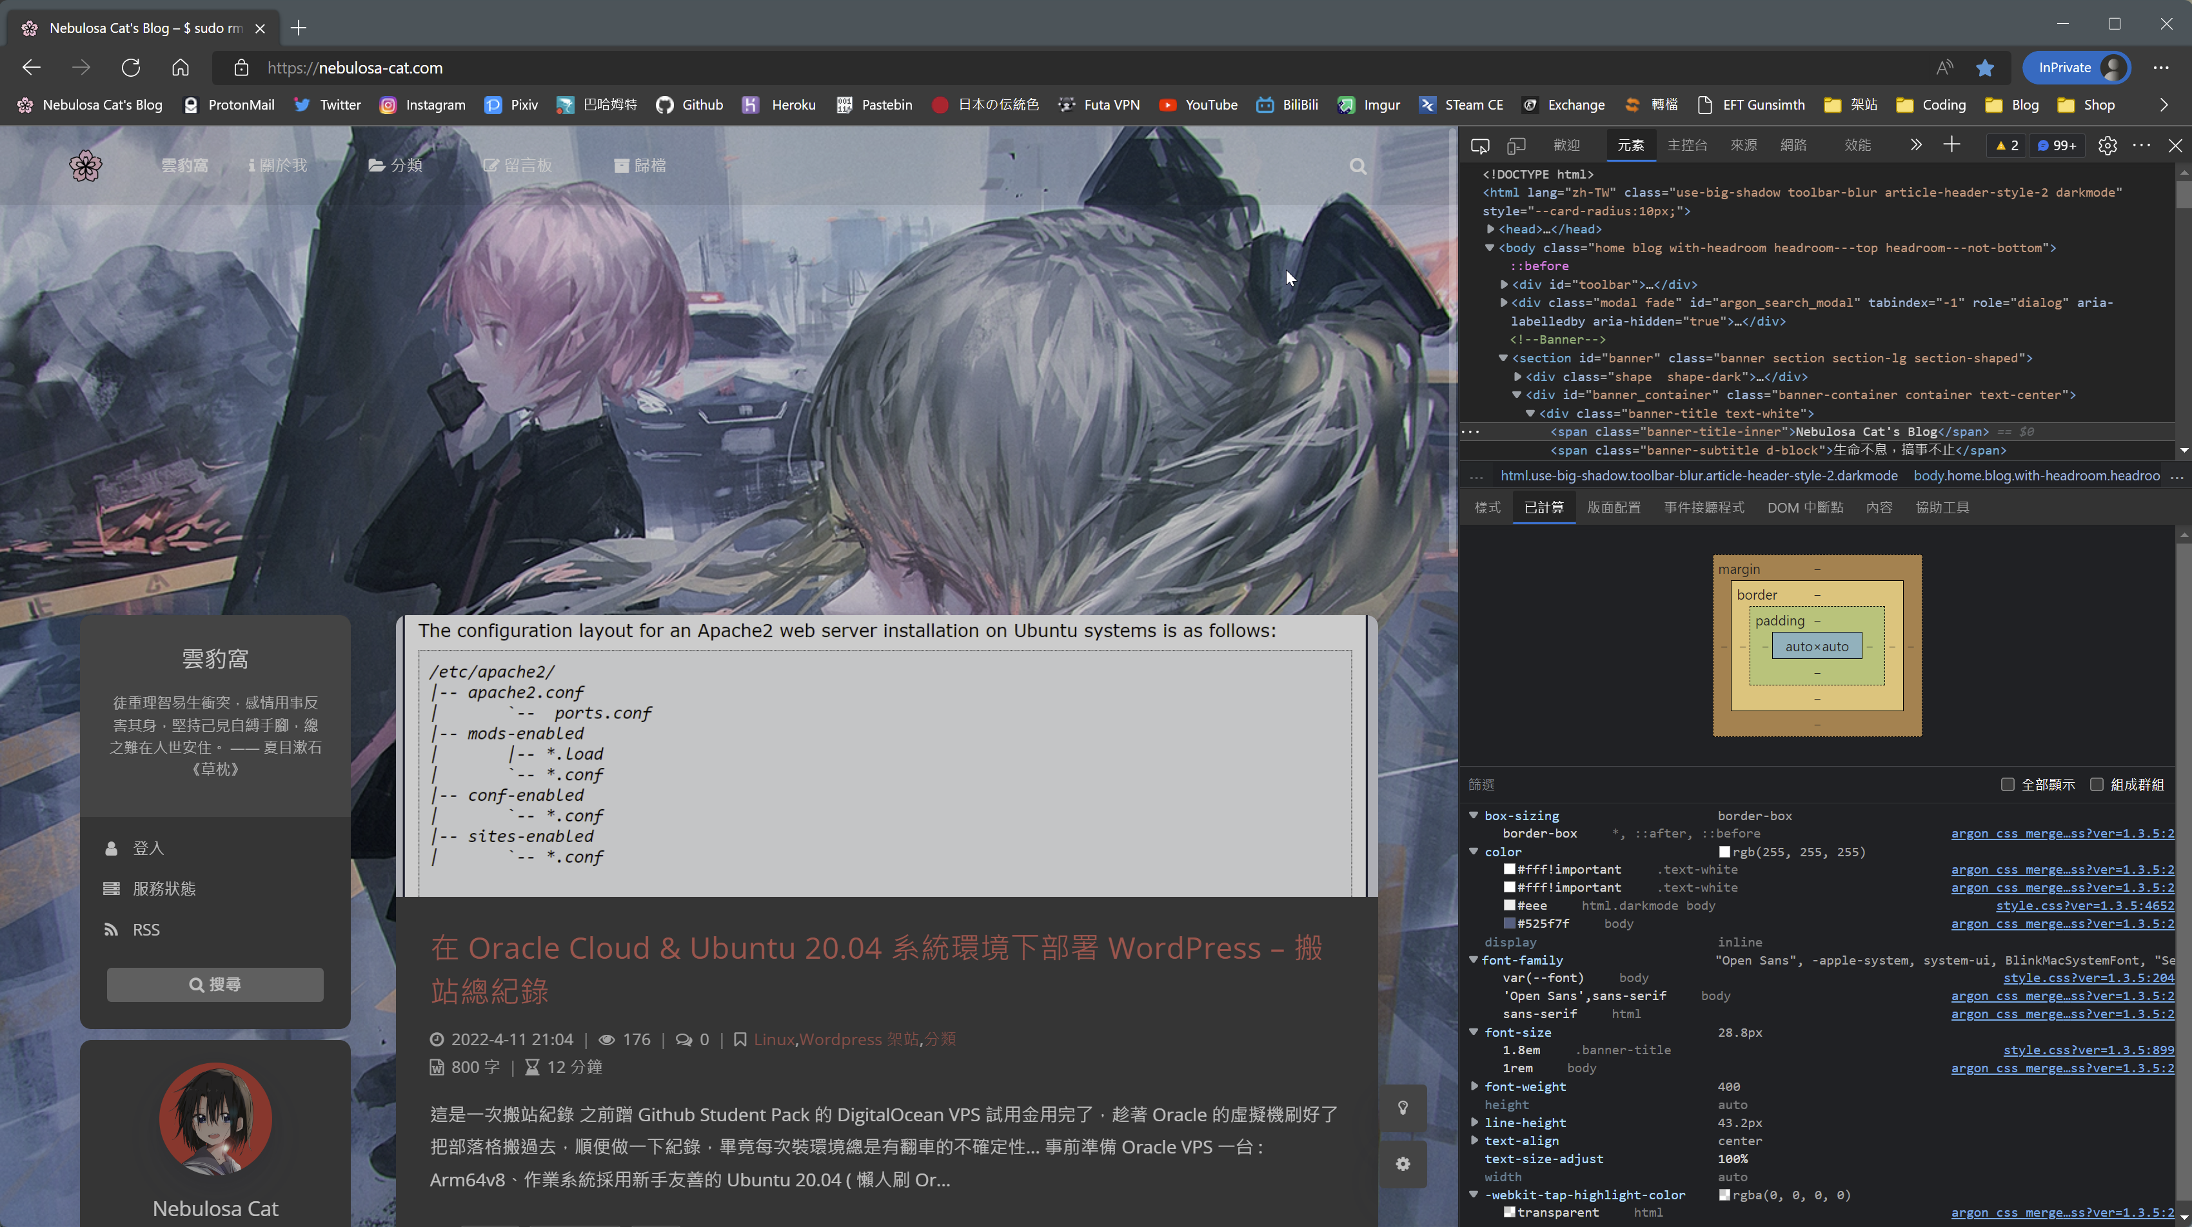Enable the 全部顯示 checkbox

(2008, 785)
